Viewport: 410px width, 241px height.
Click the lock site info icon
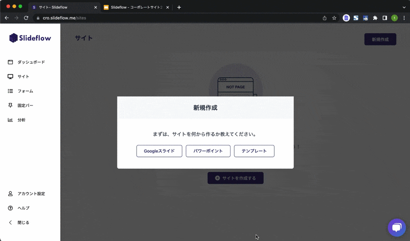coord(38,18)
